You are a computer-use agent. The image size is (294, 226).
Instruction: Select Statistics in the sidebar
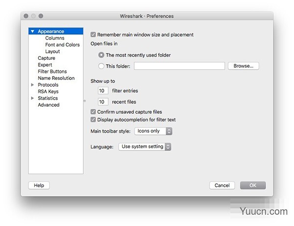(x=48, y=98)
